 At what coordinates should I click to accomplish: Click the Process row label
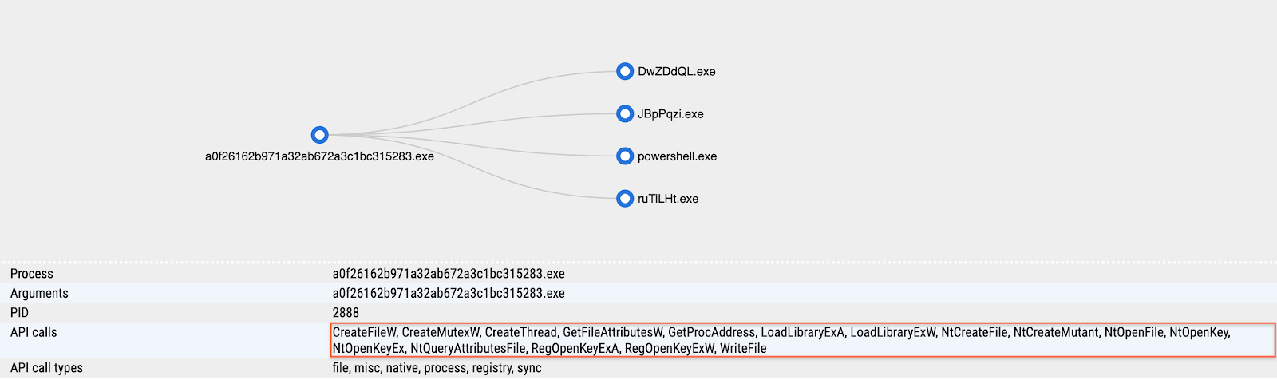tap(32, 274)
